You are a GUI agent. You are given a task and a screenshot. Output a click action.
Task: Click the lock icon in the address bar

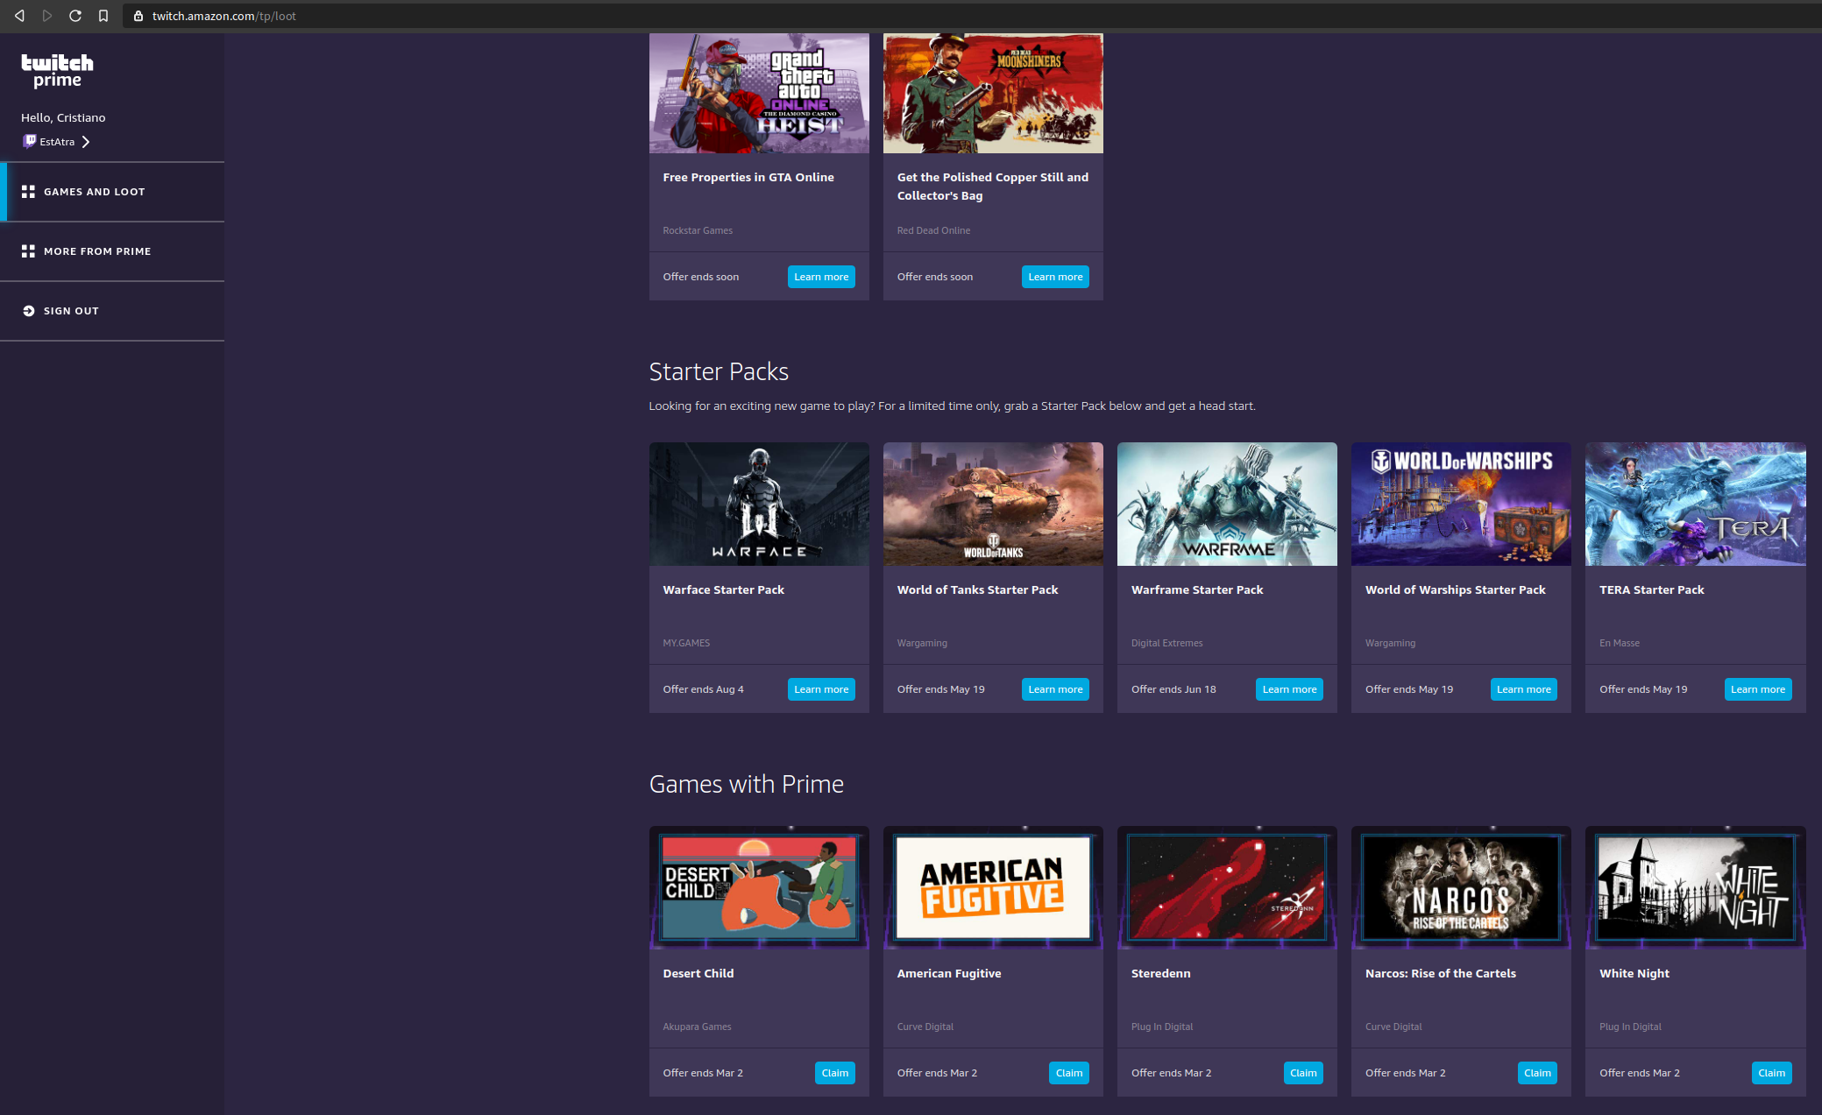(137, 15)
